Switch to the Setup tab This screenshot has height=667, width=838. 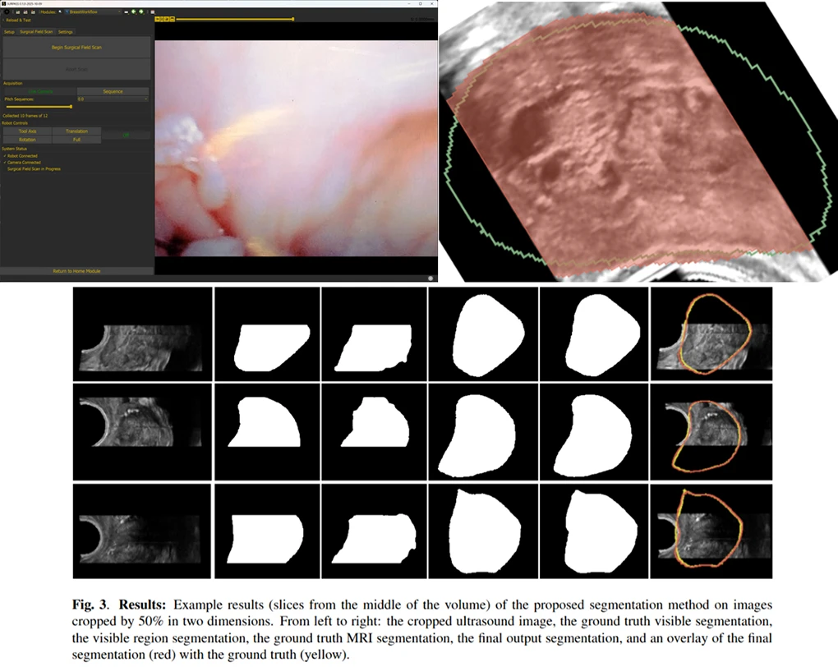point(9,32)
